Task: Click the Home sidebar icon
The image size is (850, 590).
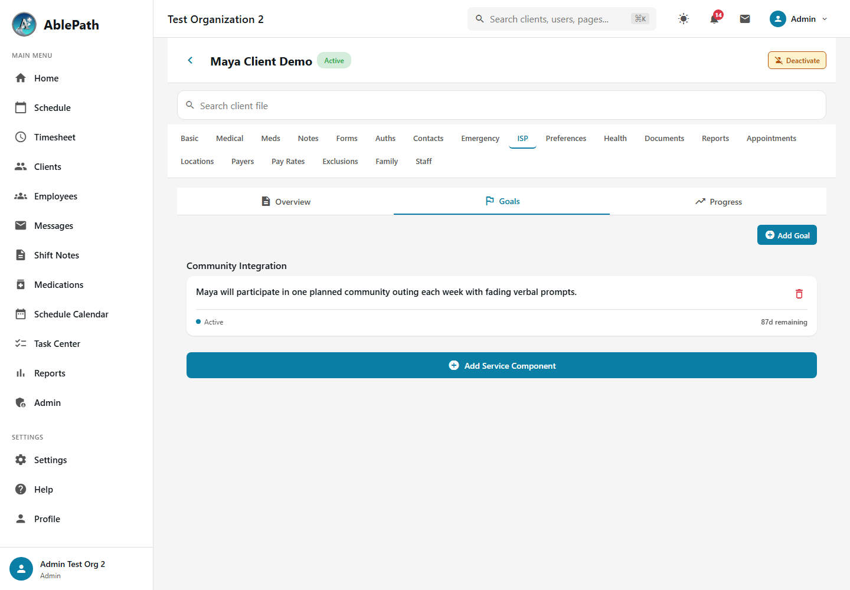Action: [21, 78]
